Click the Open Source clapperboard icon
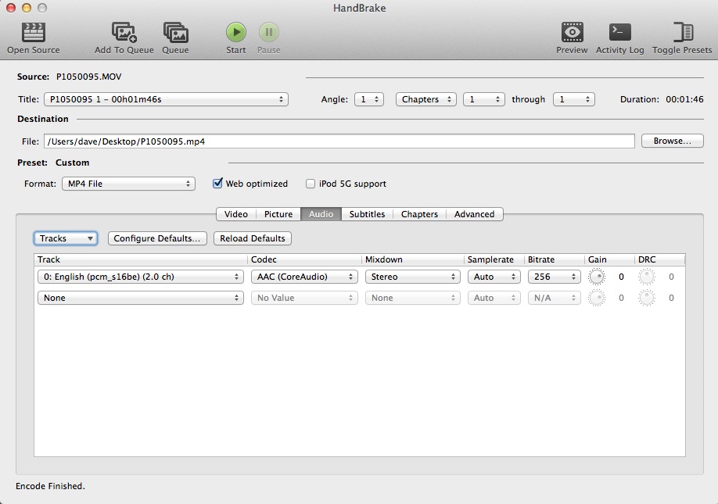This screenshot has width=718, height=504. (34, 32)
